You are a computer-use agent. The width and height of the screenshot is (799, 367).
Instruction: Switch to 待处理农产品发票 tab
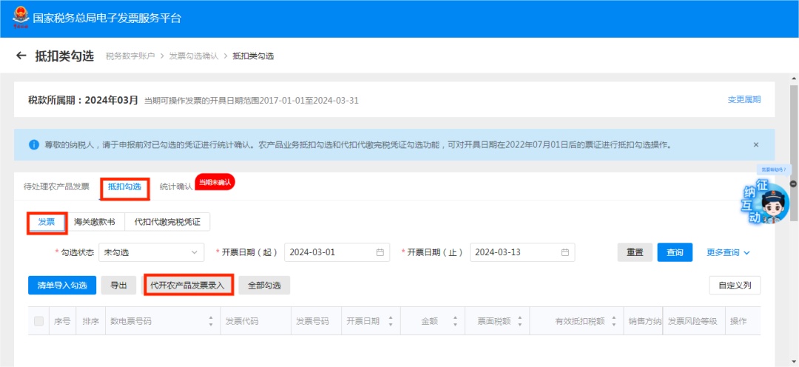pos(56,186)
